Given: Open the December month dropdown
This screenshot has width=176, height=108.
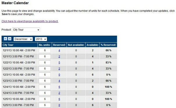Looking at the screenshot, I should [23, 39].
